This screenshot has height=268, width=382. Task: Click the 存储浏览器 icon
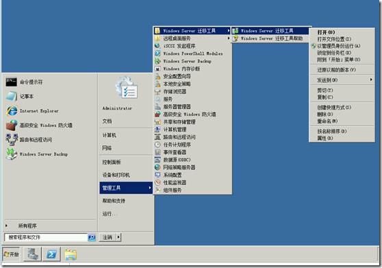click(x=157, y=91)
